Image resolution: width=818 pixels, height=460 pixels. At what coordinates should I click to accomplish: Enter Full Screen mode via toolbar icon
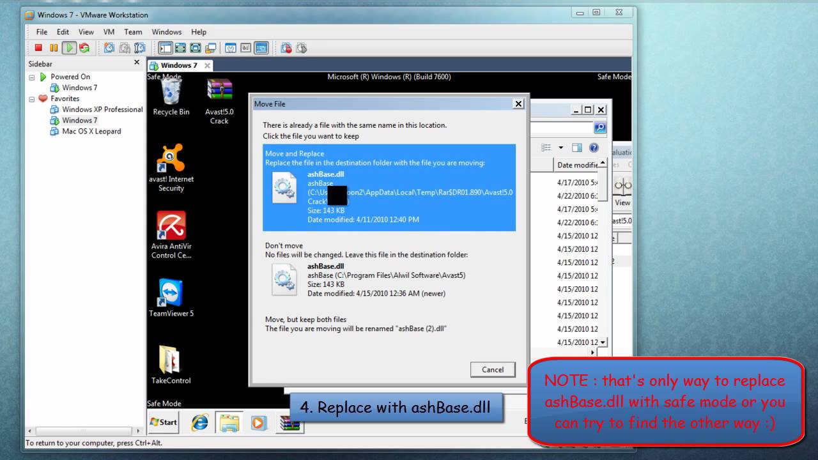(196, 48)
